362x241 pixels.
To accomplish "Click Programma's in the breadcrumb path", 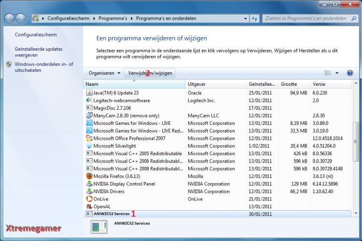I will coord(112,18).
